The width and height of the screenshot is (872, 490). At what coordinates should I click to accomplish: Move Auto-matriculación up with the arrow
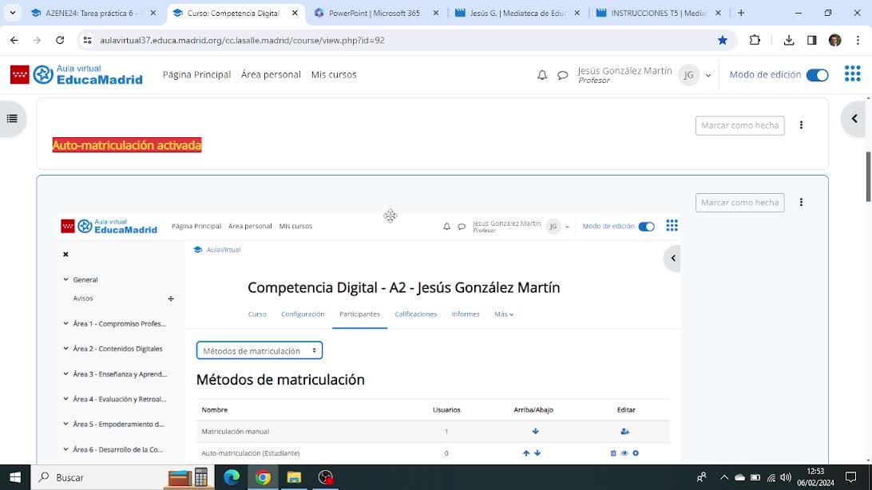tap(526, 453)
